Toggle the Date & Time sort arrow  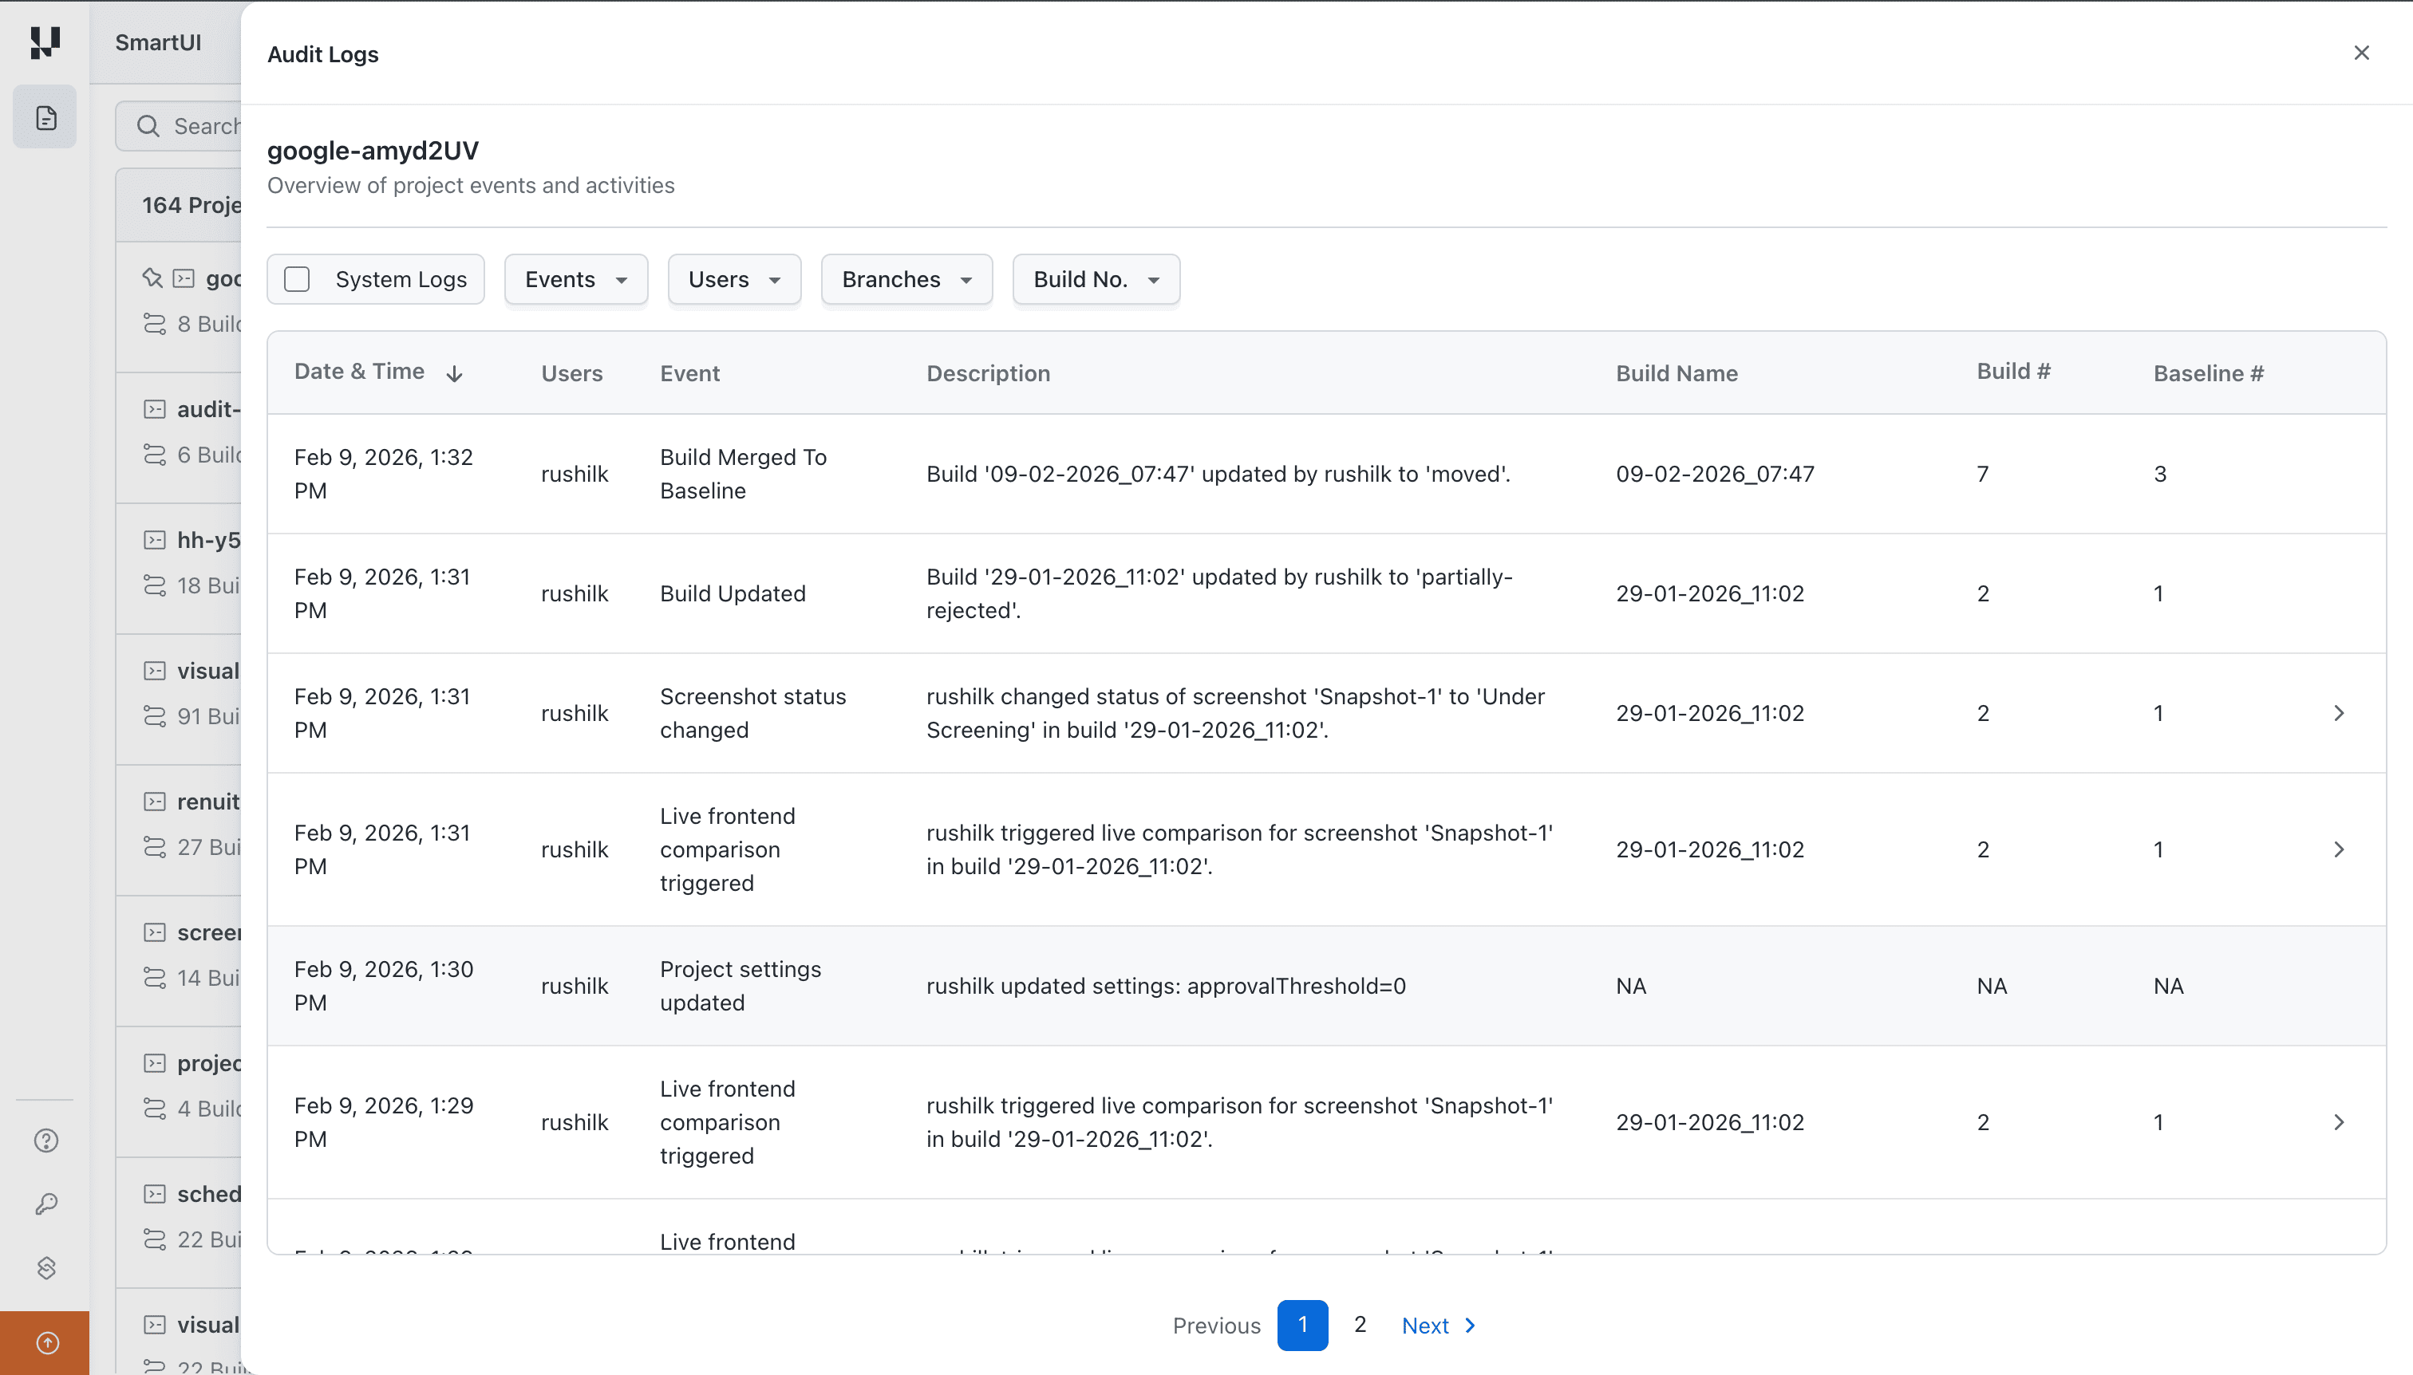(453, 373)
